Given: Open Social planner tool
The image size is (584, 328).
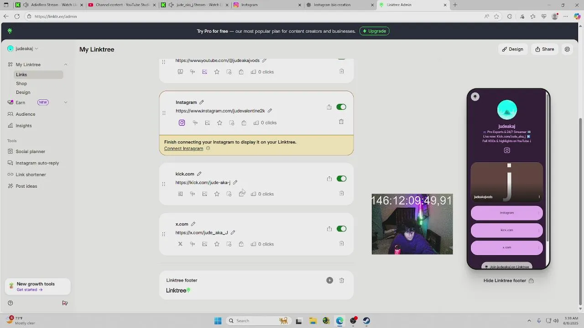Looking at the screenshot, I should click(x=31, y=152).
